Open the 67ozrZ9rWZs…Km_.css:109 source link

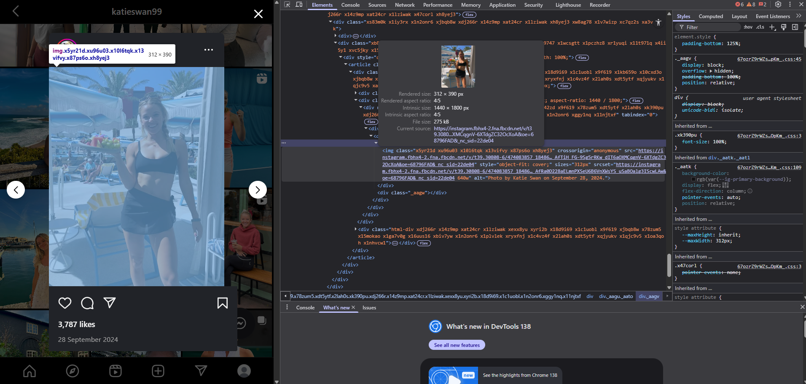(769, 167)
